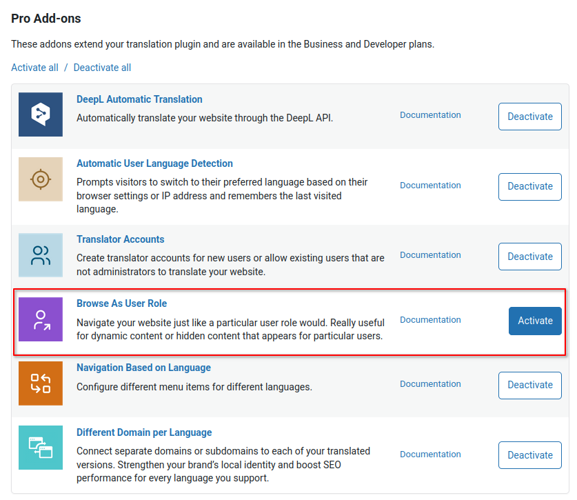Screen dimensions: 577x500
Task: Click the Navigation Based on Language icon
Action: coord(40,383)
